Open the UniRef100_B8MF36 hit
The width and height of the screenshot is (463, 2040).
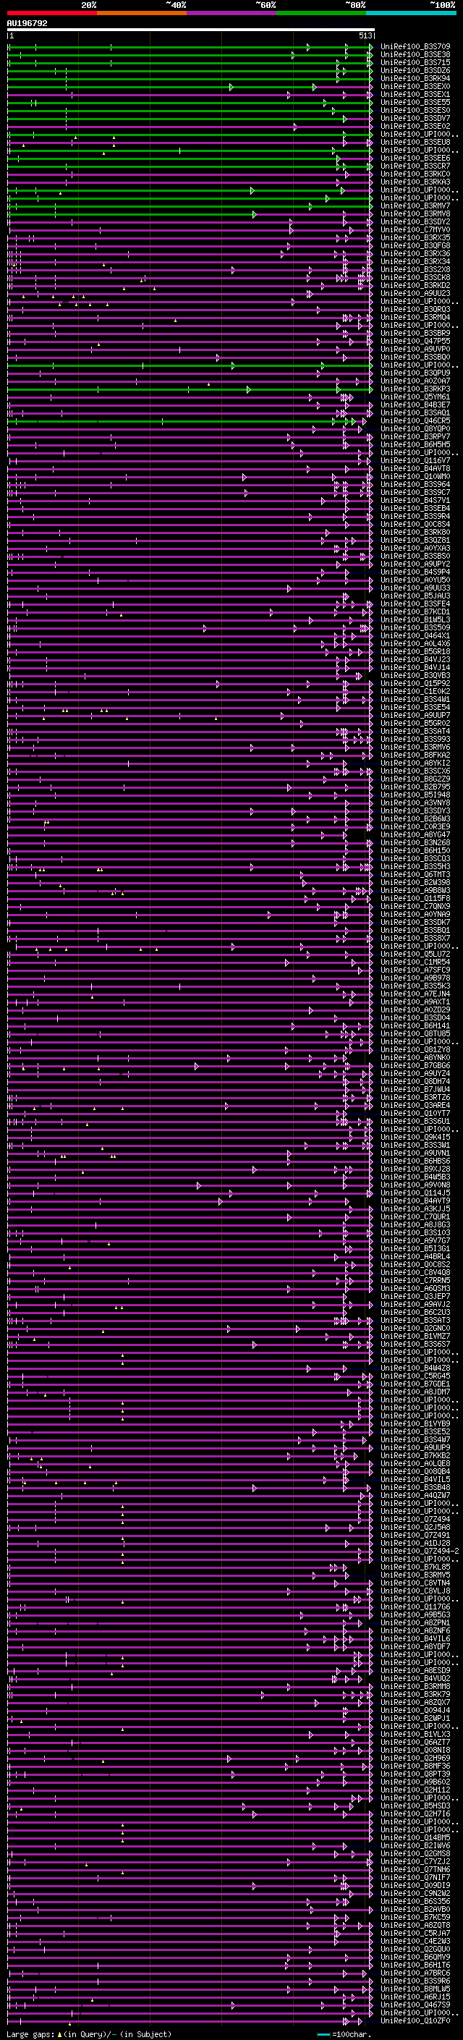[x=415, y=1765]
